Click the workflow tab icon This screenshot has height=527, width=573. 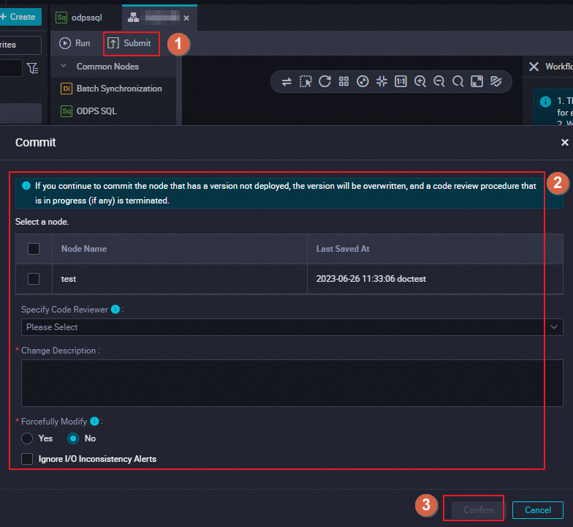click(x=133, y=18)
